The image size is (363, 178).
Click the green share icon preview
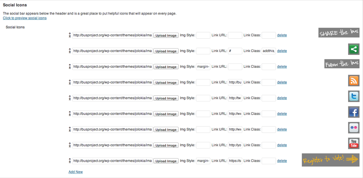click(x=354, y=49)
